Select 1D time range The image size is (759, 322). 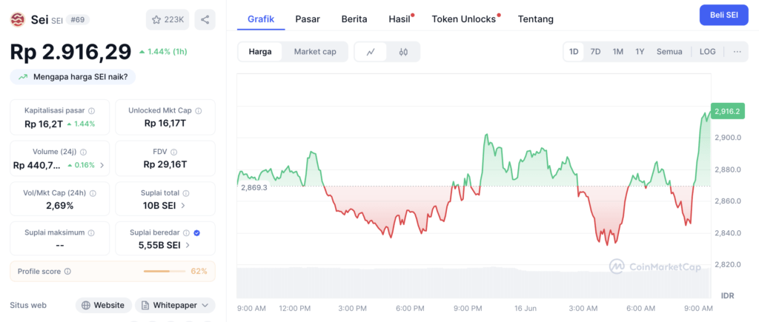(x=574, y=52)
